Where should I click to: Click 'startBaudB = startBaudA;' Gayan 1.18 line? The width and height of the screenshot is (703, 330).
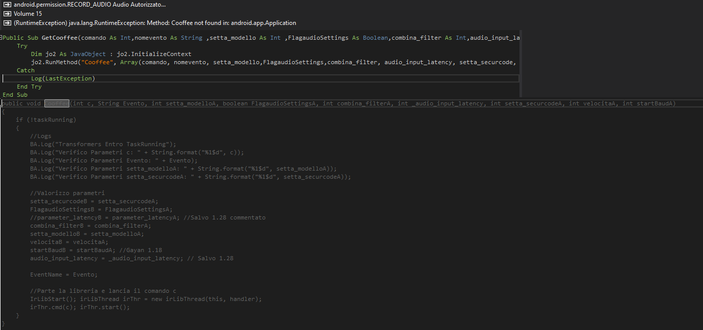96,250
